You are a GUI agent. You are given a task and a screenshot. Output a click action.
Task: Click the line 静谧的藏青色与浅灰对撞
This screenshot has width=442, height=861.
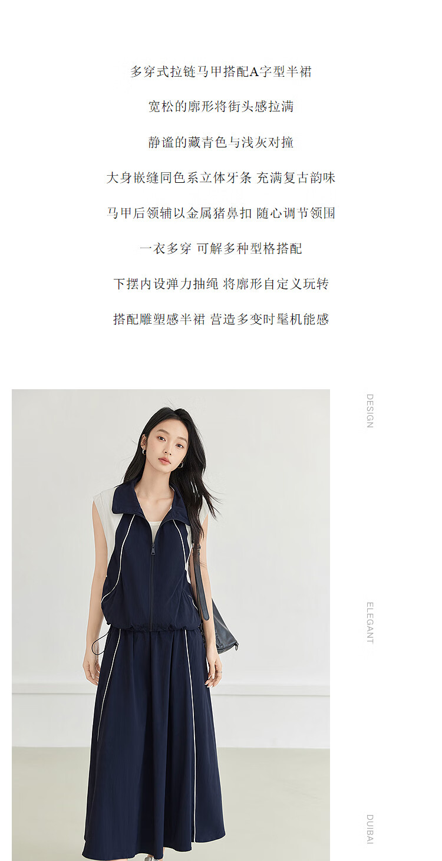[x=221, y=142]
